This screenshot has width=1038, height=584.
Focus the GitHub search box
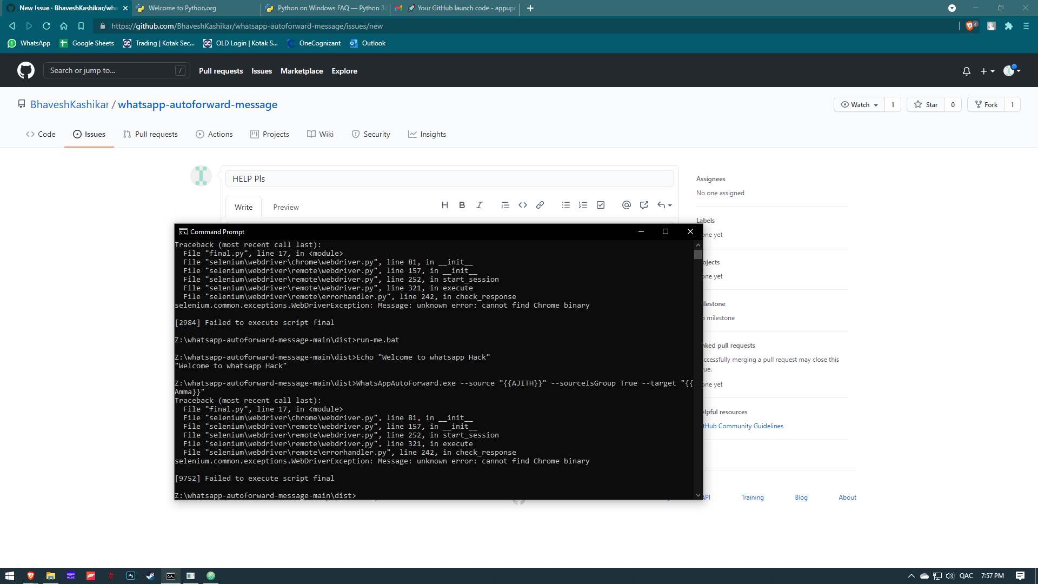(x=116, y=70)
